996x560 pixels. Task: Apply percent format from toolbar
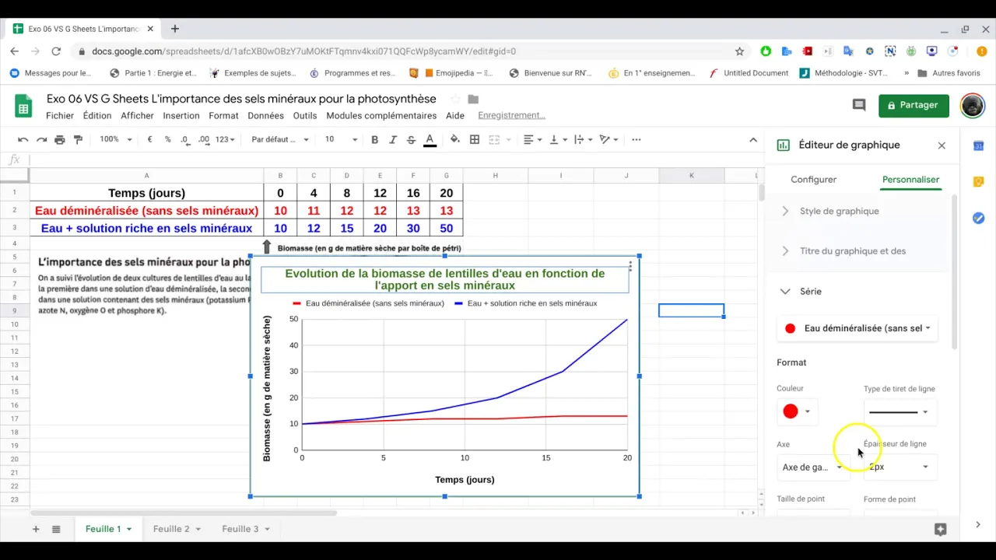coord(167,139)
